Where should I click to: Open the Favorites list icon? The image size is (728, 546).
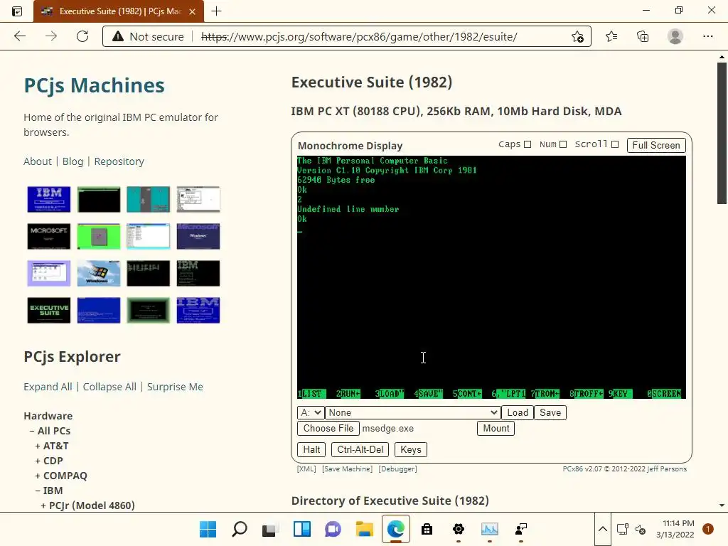(x=611, y=36)
